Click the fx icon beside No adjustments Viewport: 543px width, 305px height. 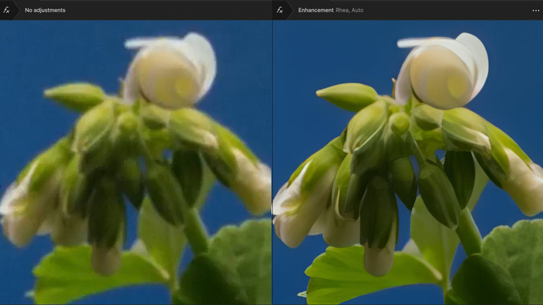[6, 10]
